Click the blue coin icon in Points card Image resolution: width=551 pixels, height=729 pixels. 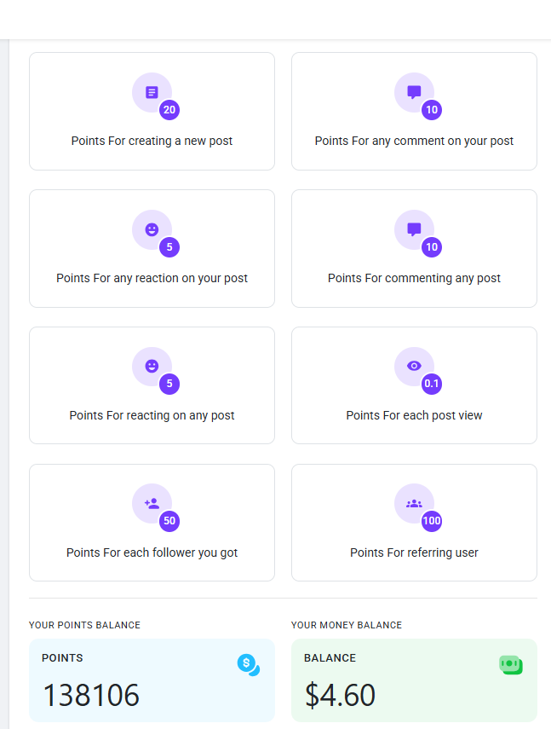point(249,665)
